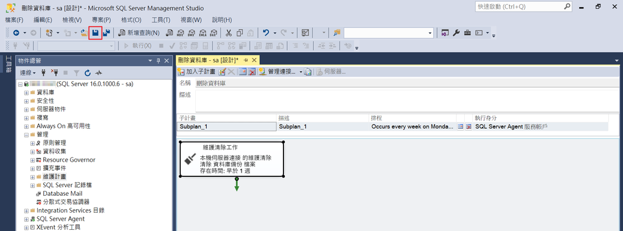The width and height of the screenshot is (623, 231).
Task: Click Subplan_1 row remove schedule icon
Action: click(469, 126)
